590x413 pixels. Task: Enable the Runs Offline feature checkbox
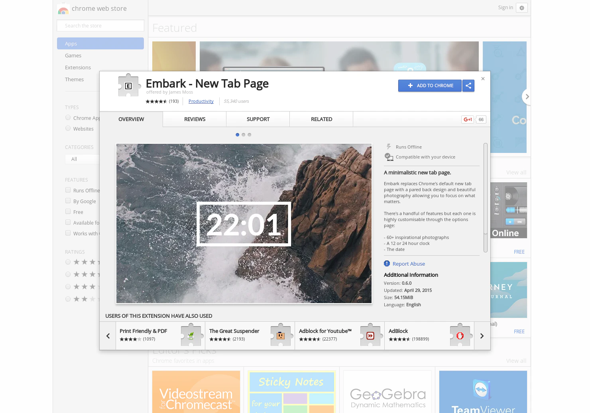[68, 190]
